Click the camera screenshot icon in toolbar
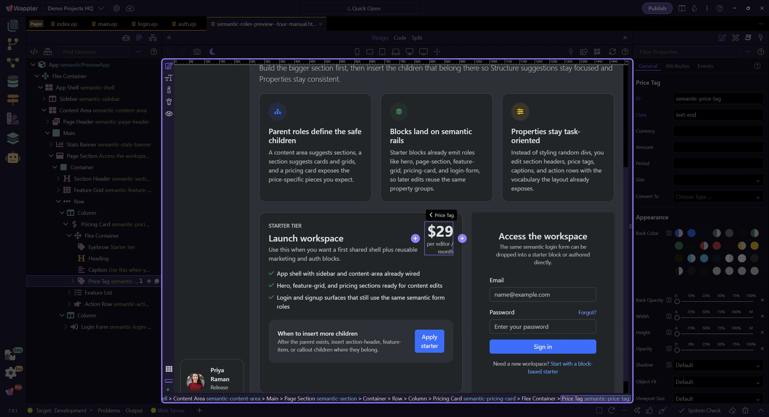This screenshot has height=417, width=769. coord(197,52)
